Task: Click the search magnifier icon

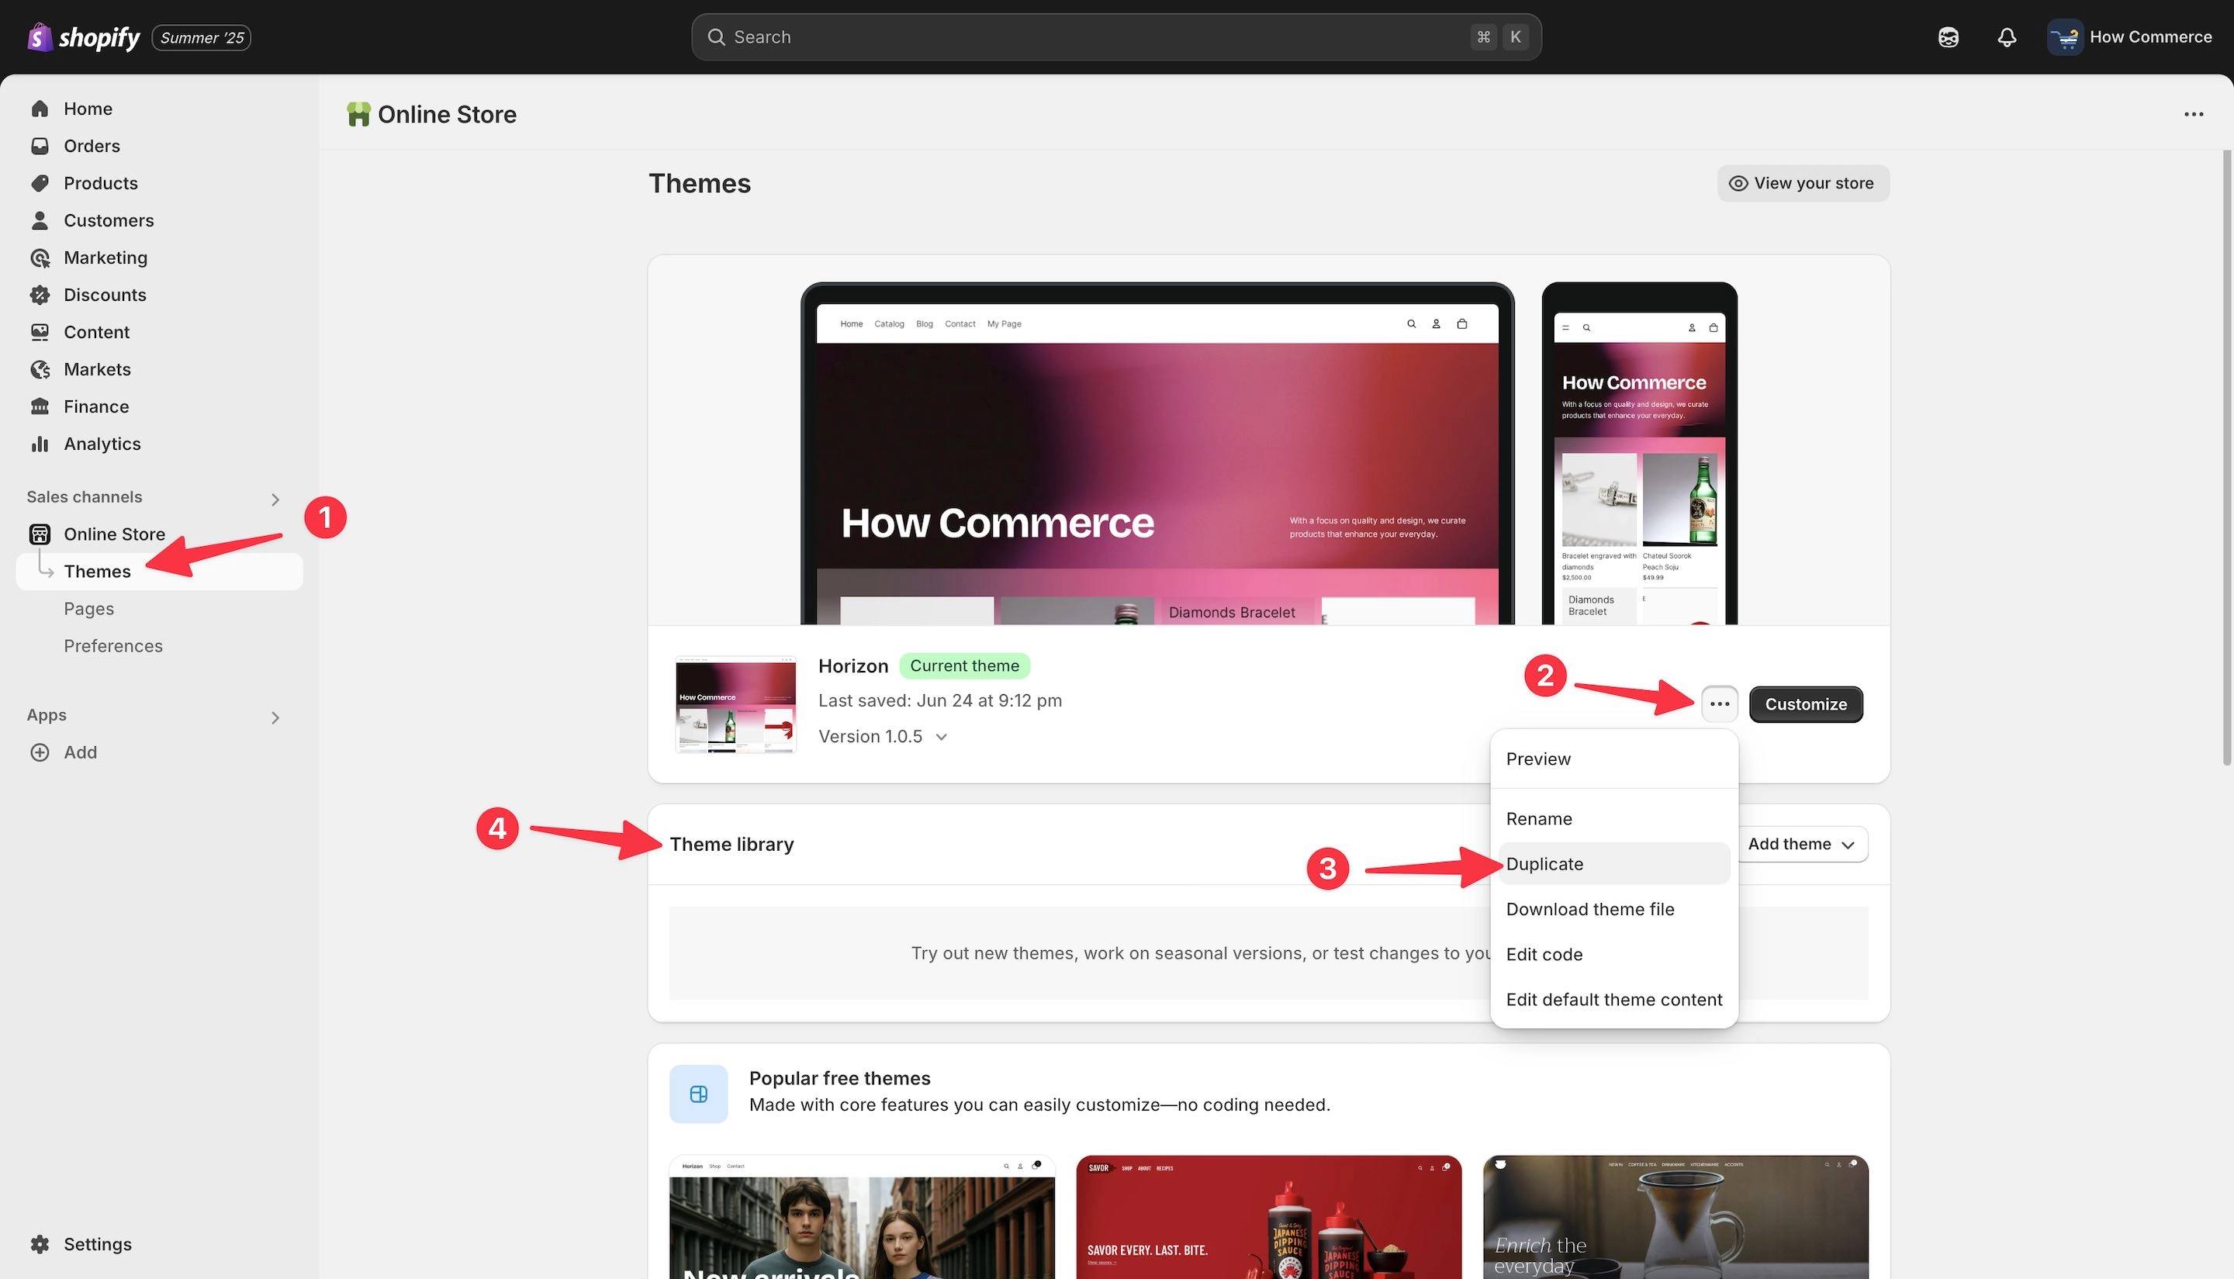Action: [716, 37]
